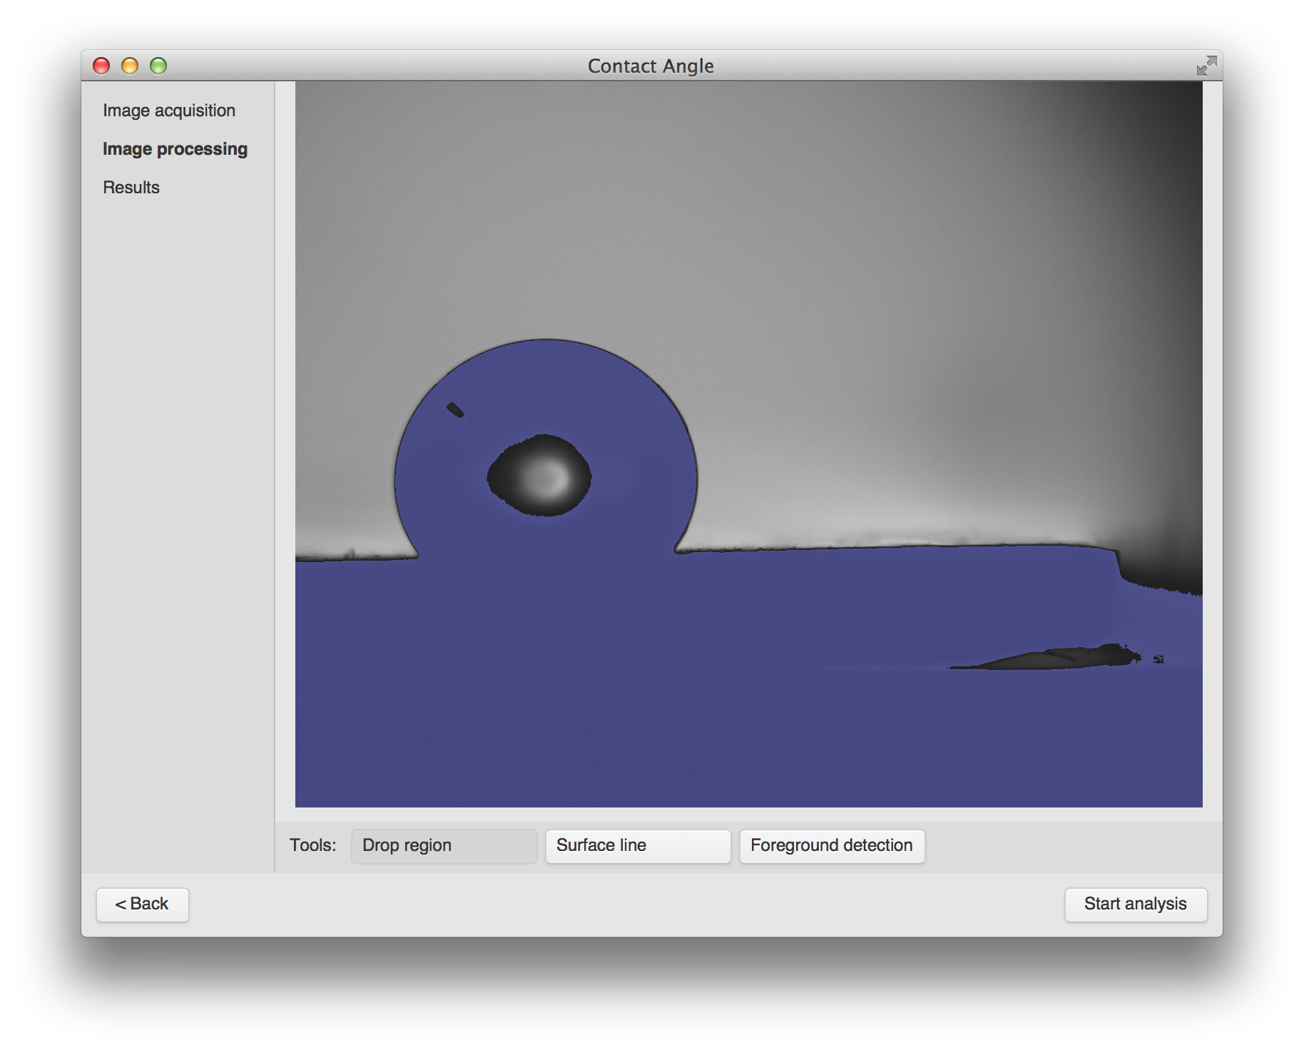
Task: Click the red close window button
Action: tap(101, 66)
